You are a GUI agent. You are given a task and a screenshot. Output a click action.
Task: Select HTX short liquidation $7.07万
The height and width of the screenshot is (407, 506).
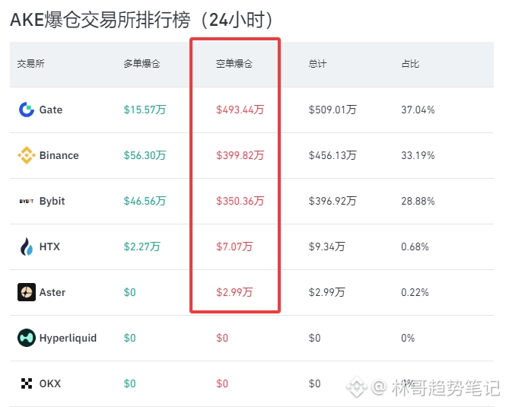coord(234,246)
